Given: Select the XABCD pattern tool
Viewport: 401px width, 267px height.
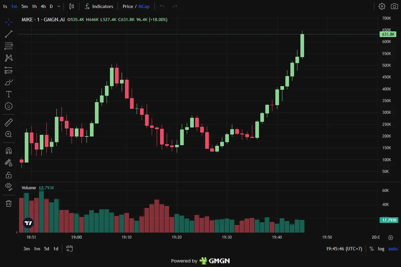Looking at the screenshot, I should (x=9, y=58).
